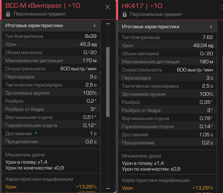Select Эргономика оружия row in HK417 panel
Image resolution: width=223 pixels, height=193 pixels.
click(x=167, y=94)
